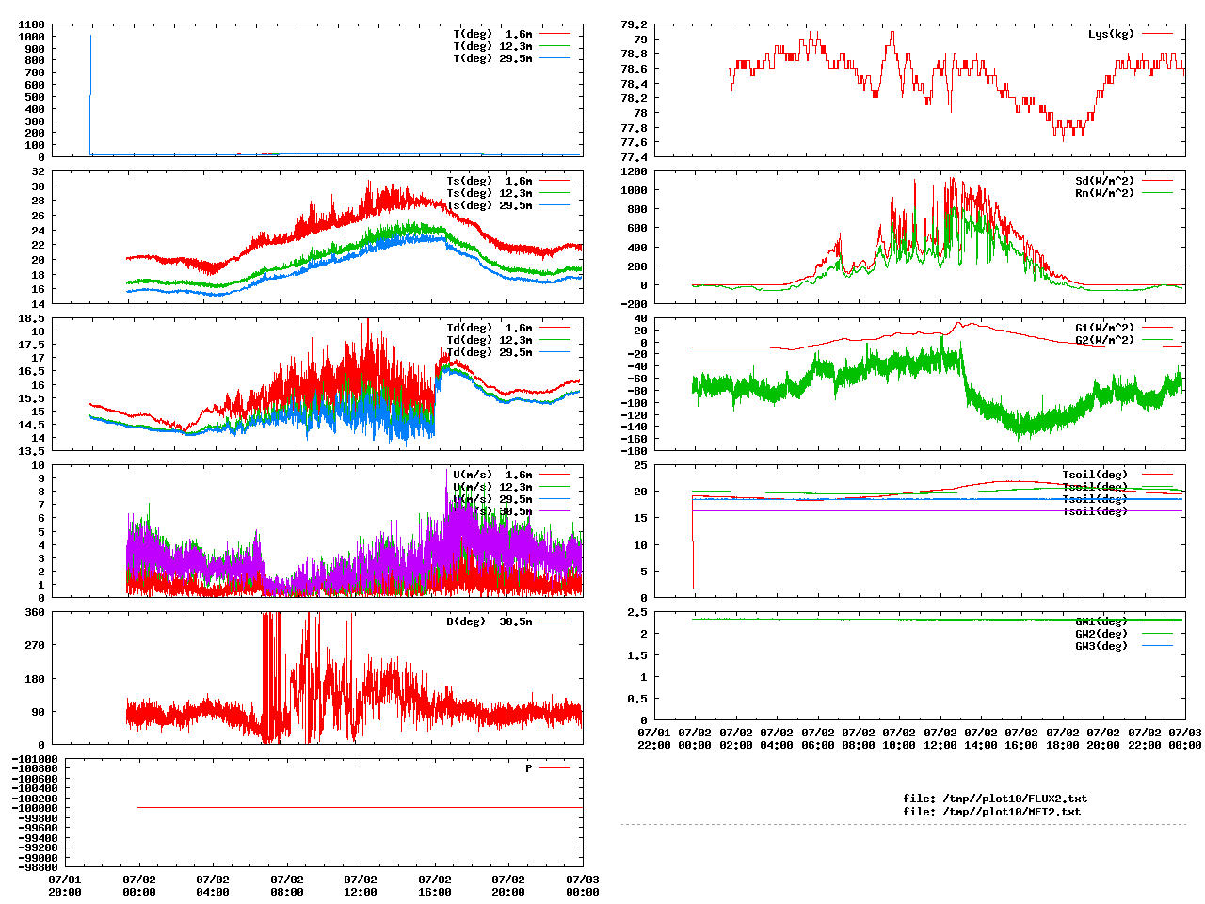
Task: Select the "-180" tick on soil flux plot
Action: pos(634,450)
